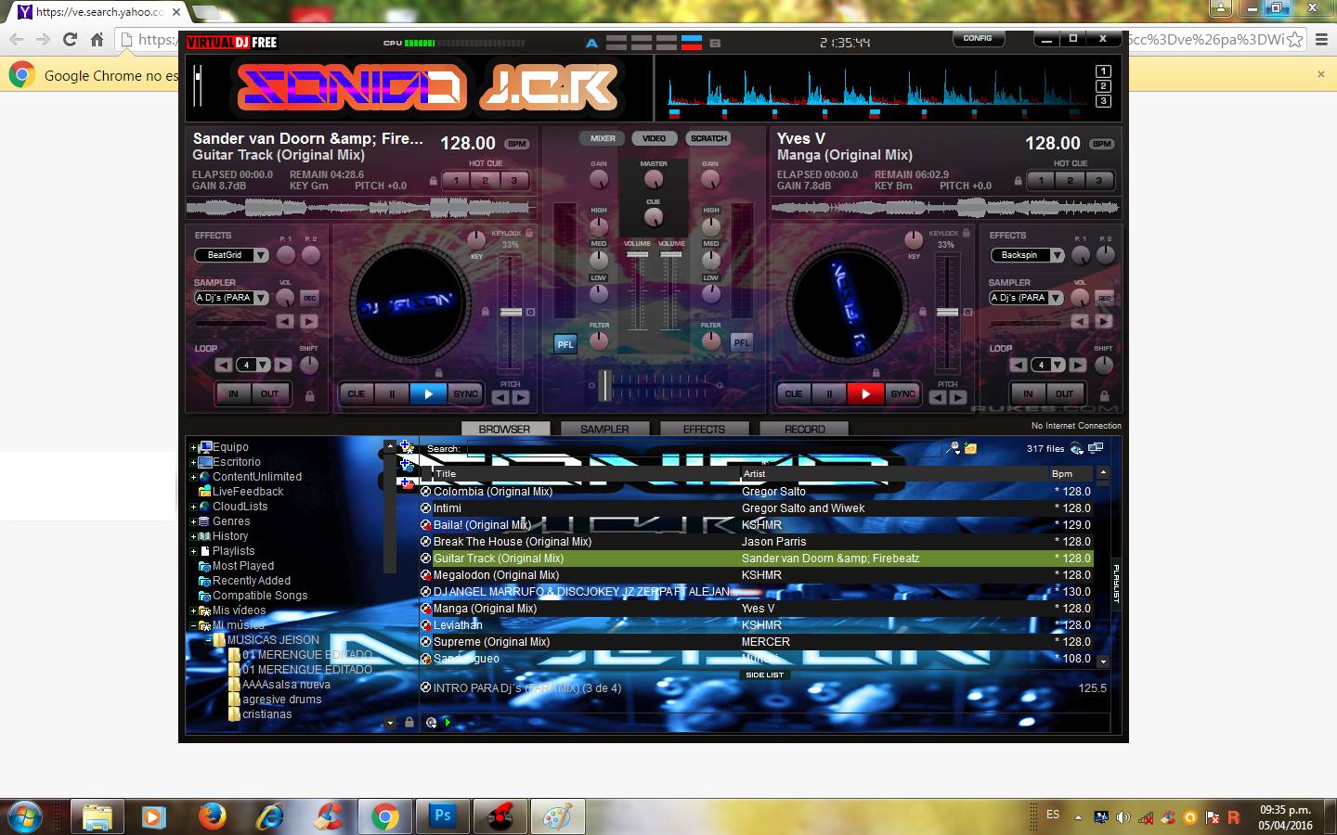Viewport: 1337px width, 835px height.
Task: Click right deck sampler next arrow
Action: tap(1104, 321)
